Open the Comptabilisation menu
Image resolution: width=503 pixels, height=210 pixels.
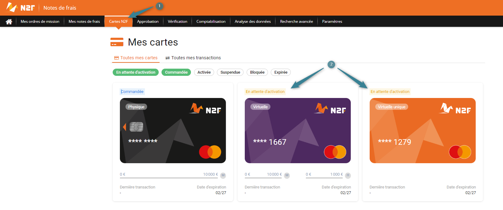tap(211, 22)
